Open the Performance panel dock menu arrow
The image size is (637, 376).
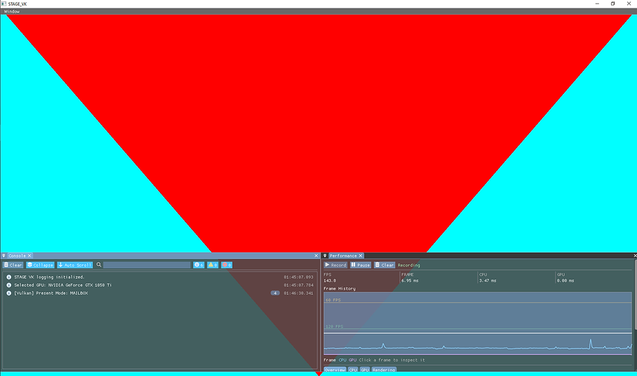point(325,256)
